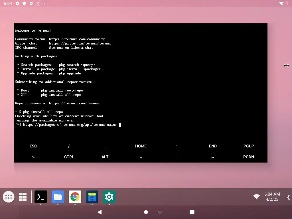Tap the slash extra key
Image resolution: width=292 pixels, height=219 pixels.
tap(69, 146)
